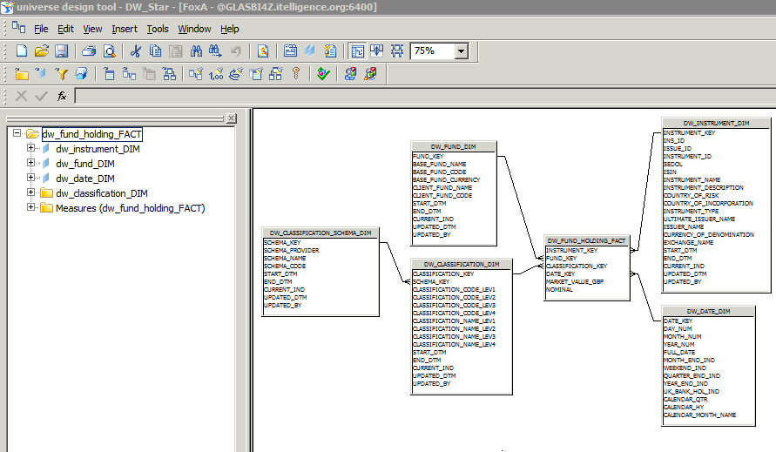Viewport: 776px width, 452px height.
Task: Save the universe with the floppy icon
Action: [61, 51]
